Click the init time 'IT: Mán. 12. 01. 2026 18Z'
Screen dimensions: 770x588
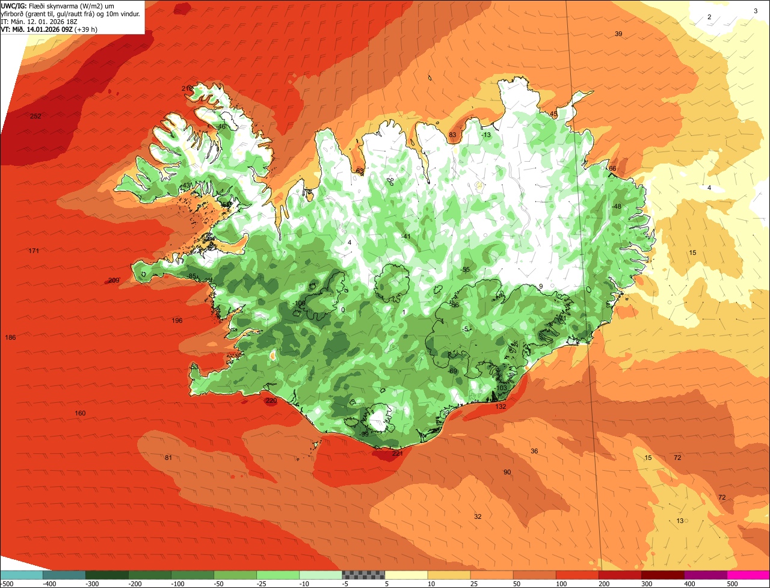(38, 21)
